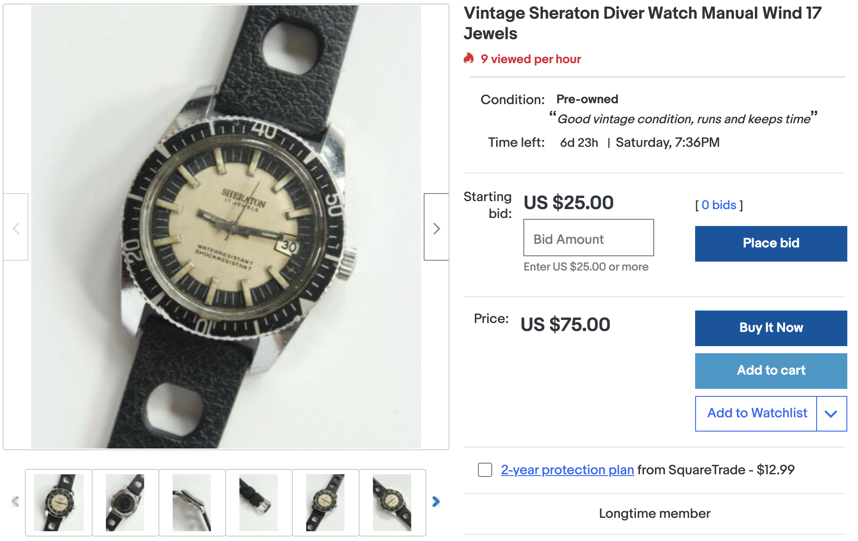Select the fifth watch thumbnail

pyautogui.click(x=325, y=502)
